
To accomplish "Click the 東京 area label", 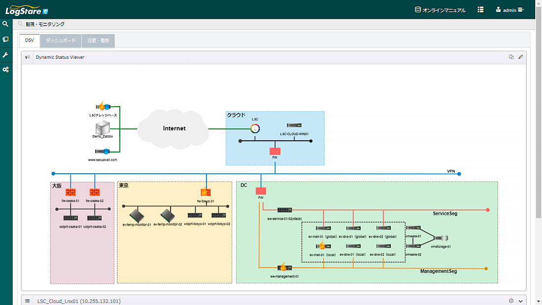I will tap(123, 186).
